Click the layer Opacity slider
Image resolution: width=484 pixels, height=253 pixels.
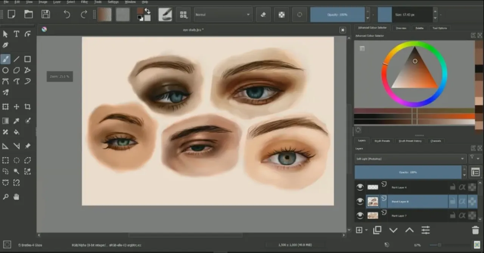[408, 172]
